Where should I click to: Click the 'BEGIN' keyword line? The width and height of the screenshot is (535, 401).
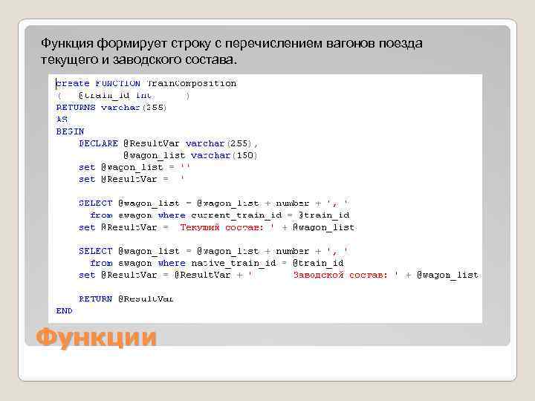coord(70,131)
